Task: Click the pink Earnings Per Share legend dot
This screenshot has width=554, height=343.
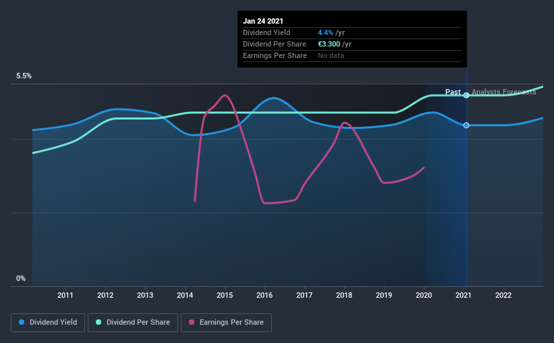Action: [192, 322]
